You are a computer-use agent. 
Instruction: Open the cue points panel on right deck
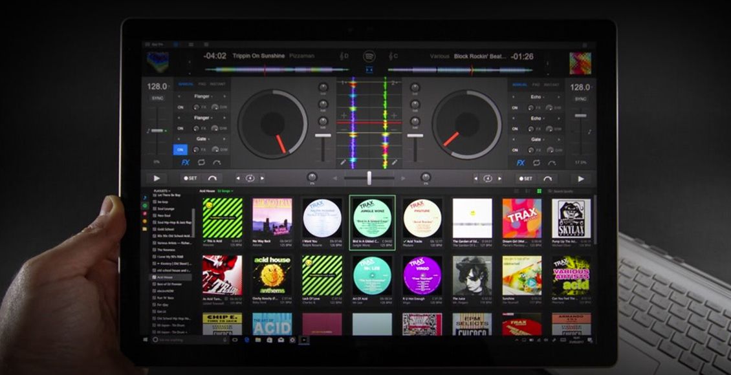[x=552, y=163]
